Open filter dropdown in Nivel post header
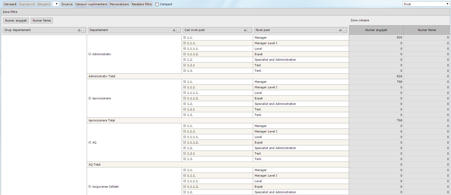This screenshot has height=195, width=451. point(344,30)
